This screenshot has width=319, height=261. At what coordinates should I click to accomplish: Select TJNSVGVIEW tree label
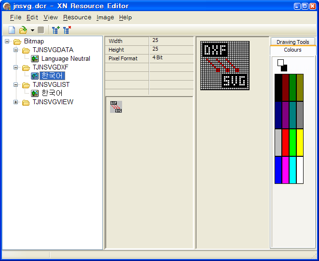(x=53, y=102)
